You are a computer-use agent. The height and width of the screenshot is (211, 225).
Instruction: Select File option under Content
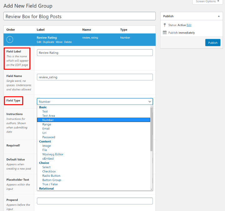(x=94, y=150)
